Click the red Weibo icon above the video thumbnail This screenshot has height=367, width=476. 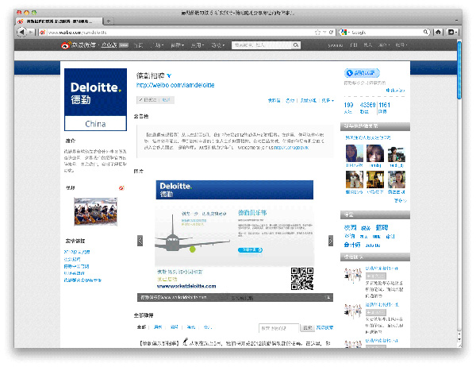click(x=121, y=188)
